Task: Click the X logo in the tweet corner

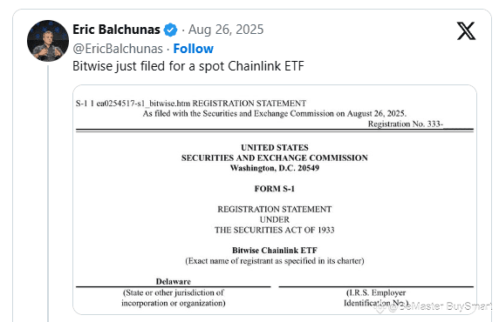Action: 466,30
